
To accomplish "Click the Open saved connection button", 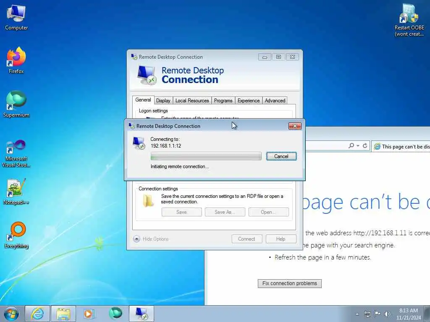I will (268, 212).
